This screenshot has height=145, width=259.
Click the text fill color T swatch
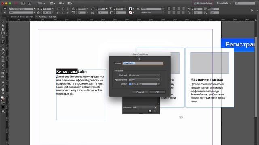[x=130, y=9]
